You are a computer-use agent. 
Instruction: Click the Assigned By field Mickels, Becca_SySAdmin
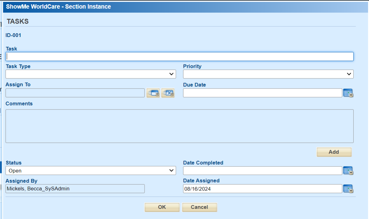coord(75,189)
